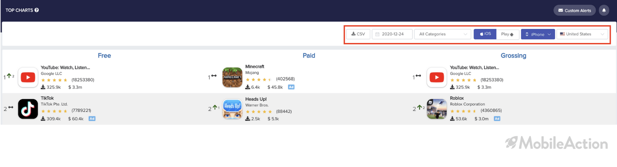
Task: Open the TikTok app title
Action: pos(47,98)
